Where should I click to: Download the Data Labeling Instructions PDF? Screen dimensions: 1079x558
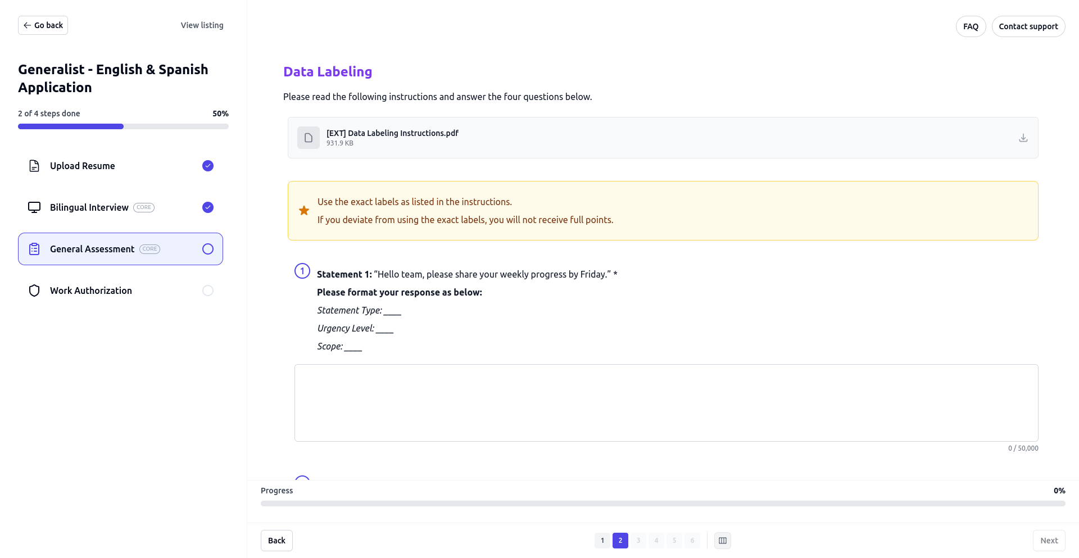(x=1023, y=138)
